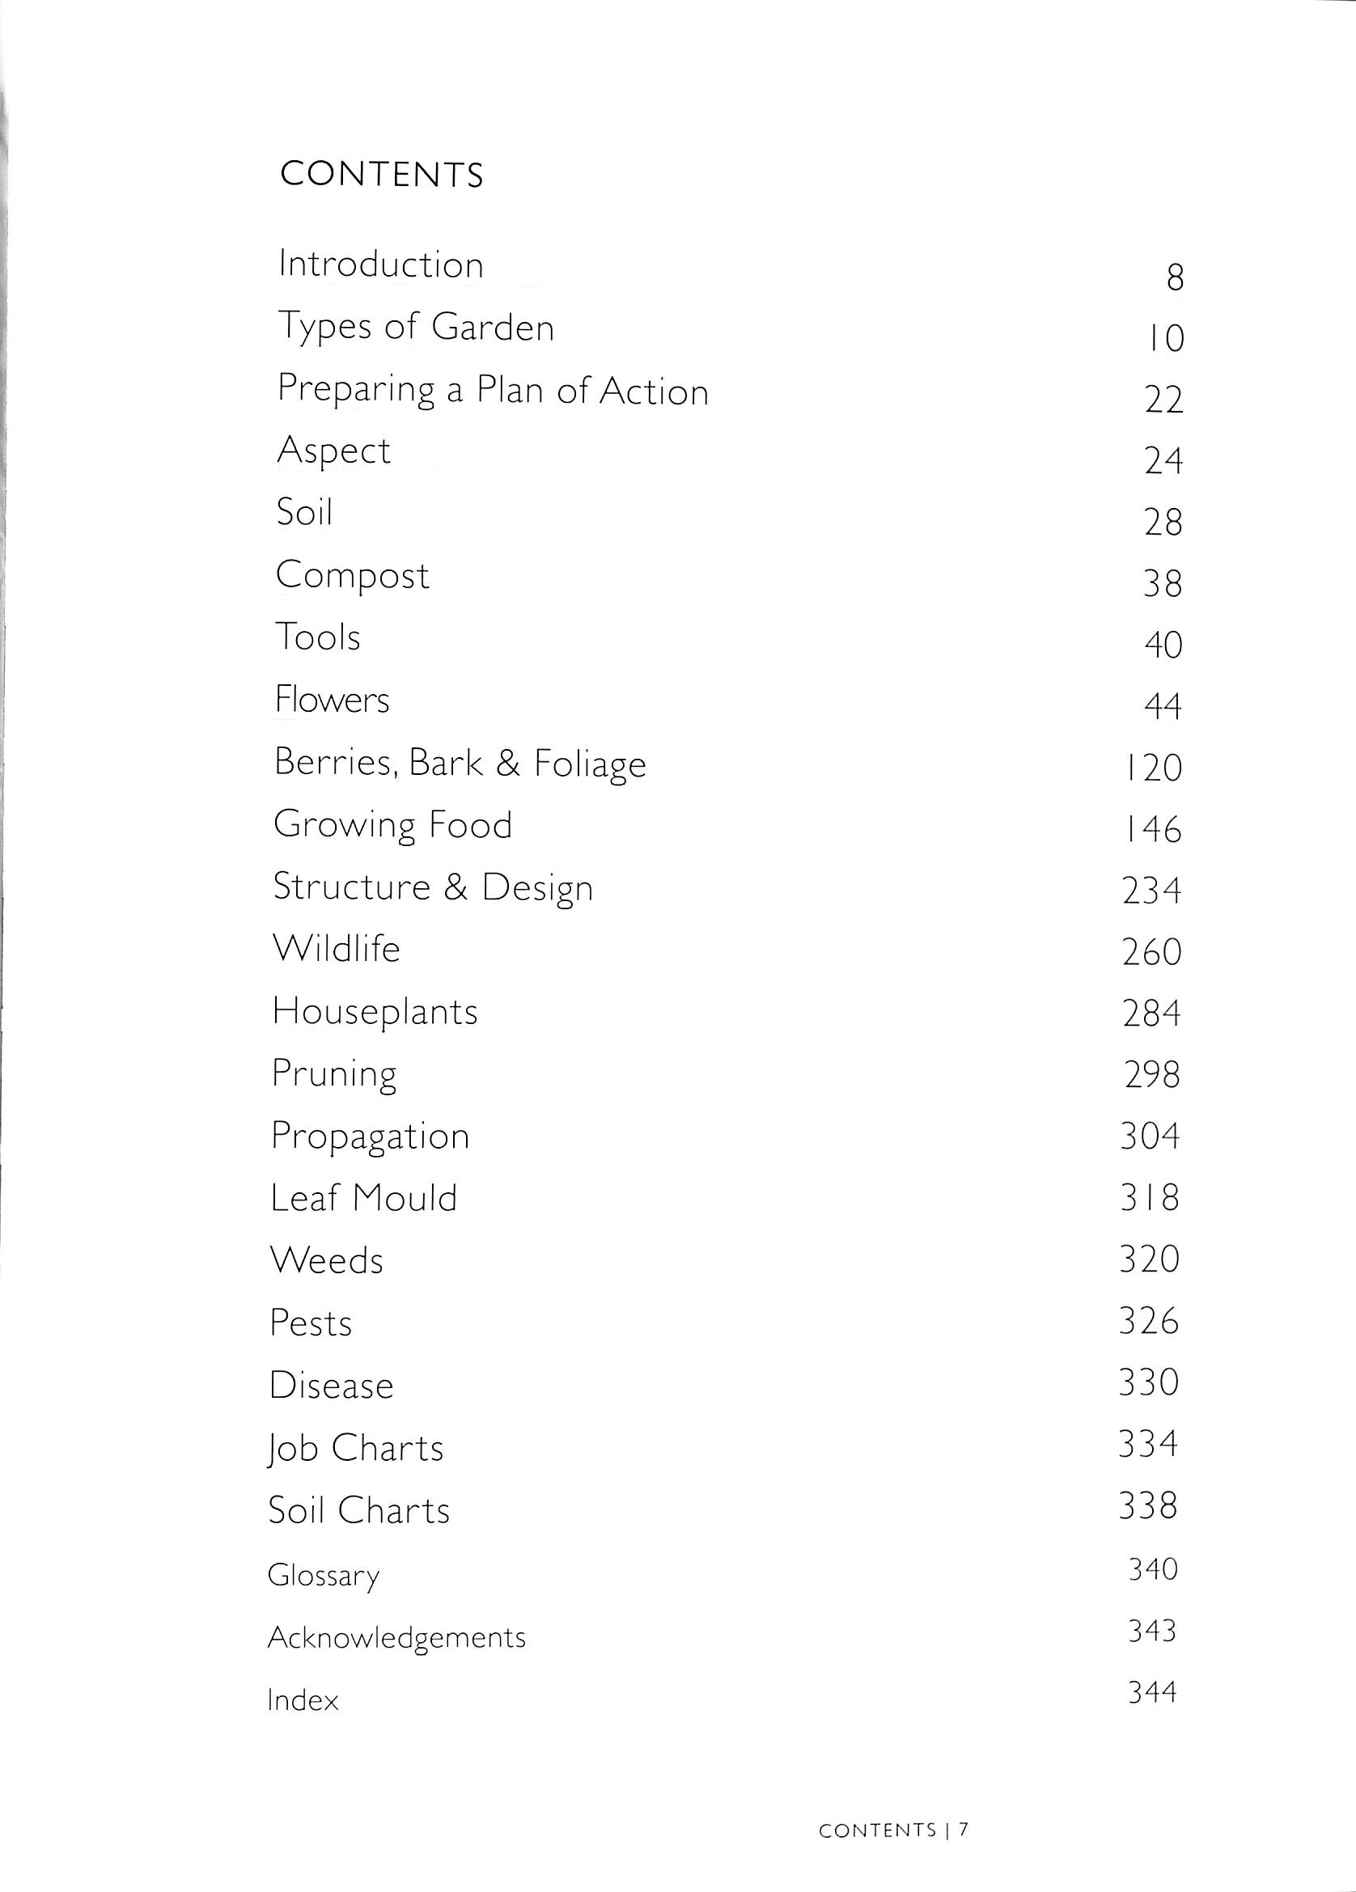Click the Houseplants chapter title

coord(375,1012)
